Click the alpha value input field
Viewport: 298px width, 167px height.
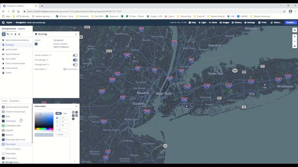click(x=62, y=130)
